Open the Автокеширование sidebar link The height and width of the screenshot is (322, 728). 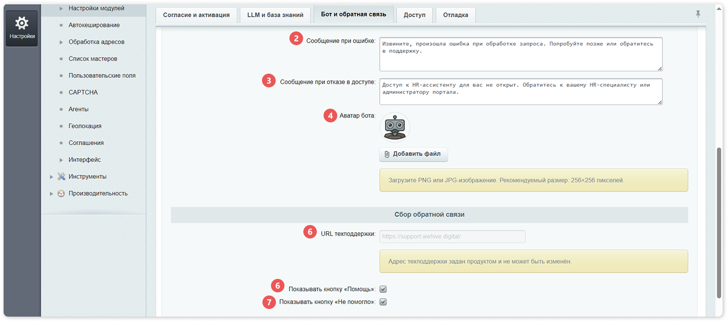pos(94,25)
